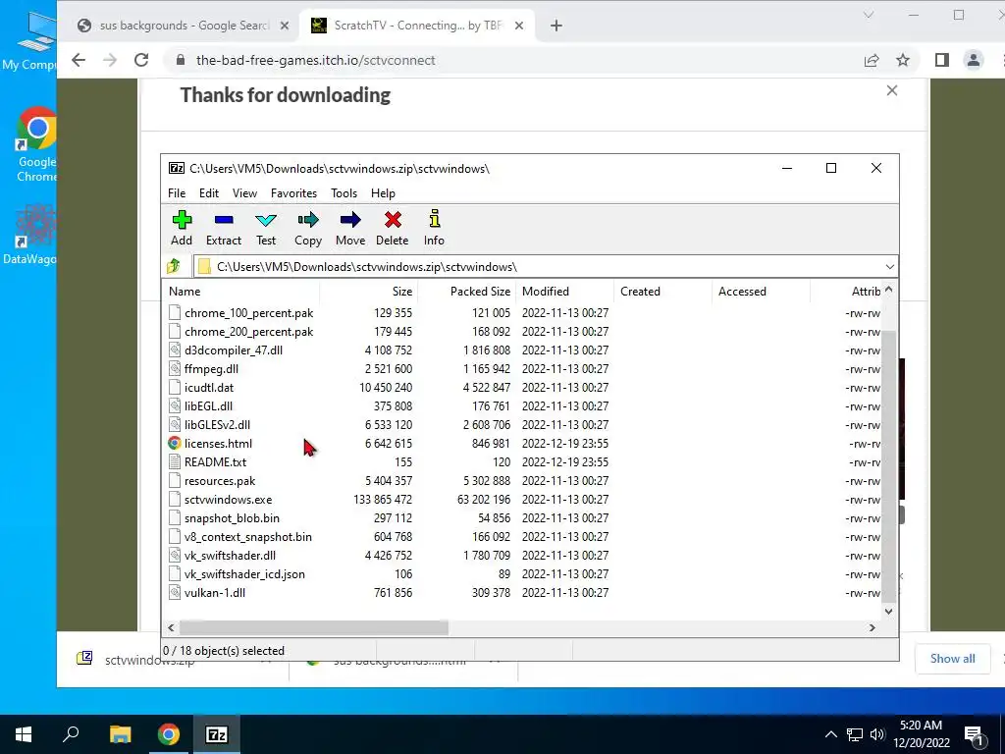The height and width of the screenshot is (754, 1005).
Task: Close the ScratchTV tab
Action: [x=519, y=26]
